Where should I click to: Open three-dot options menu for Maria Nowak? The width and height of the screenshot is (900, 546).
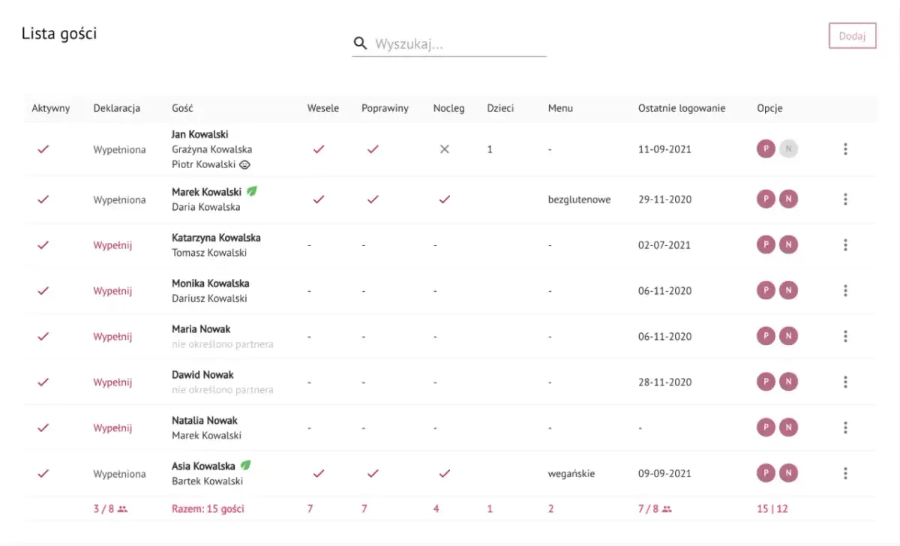[845, 336]
